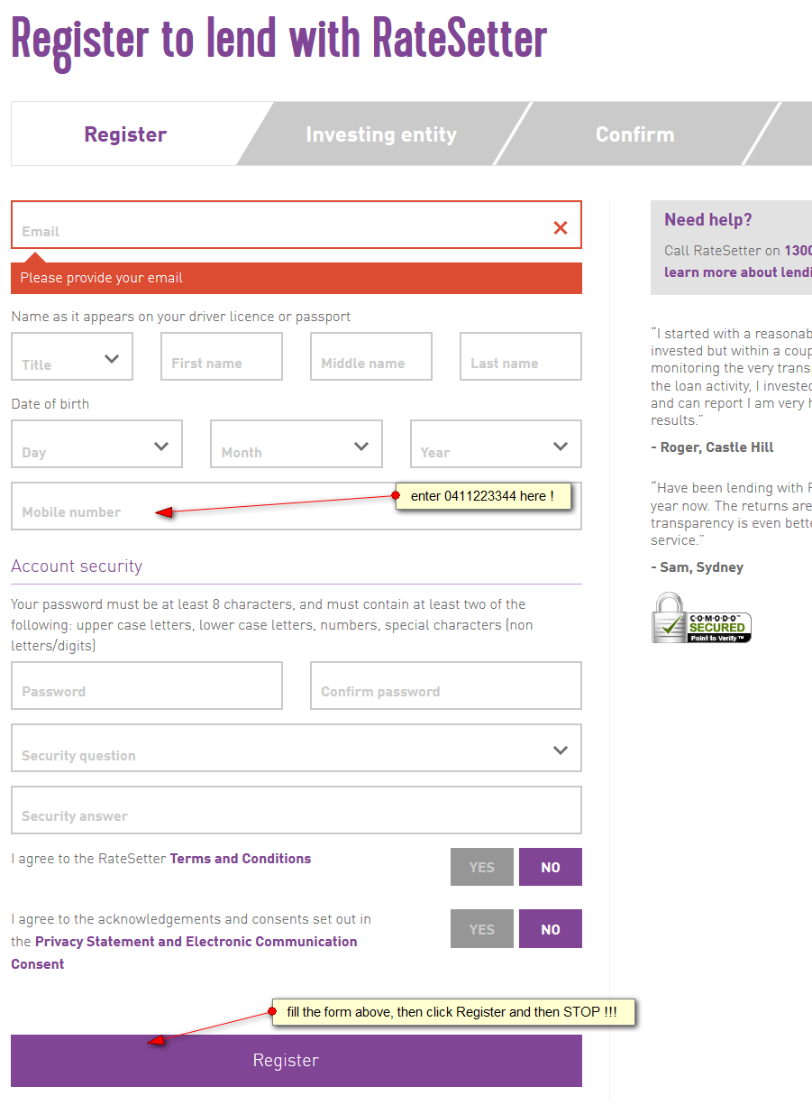Image resolution: width=812 pixels, height=1105 pixels.
Task: Click the 'Name as it appears' label text
Action: pyautogui.click(x=181, y=317)
